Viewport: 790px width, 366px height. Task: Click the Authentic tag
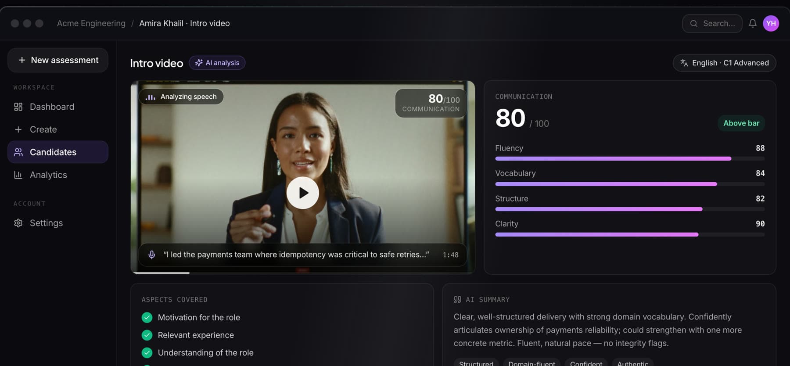pyautogui.click(x=632, y=362)
